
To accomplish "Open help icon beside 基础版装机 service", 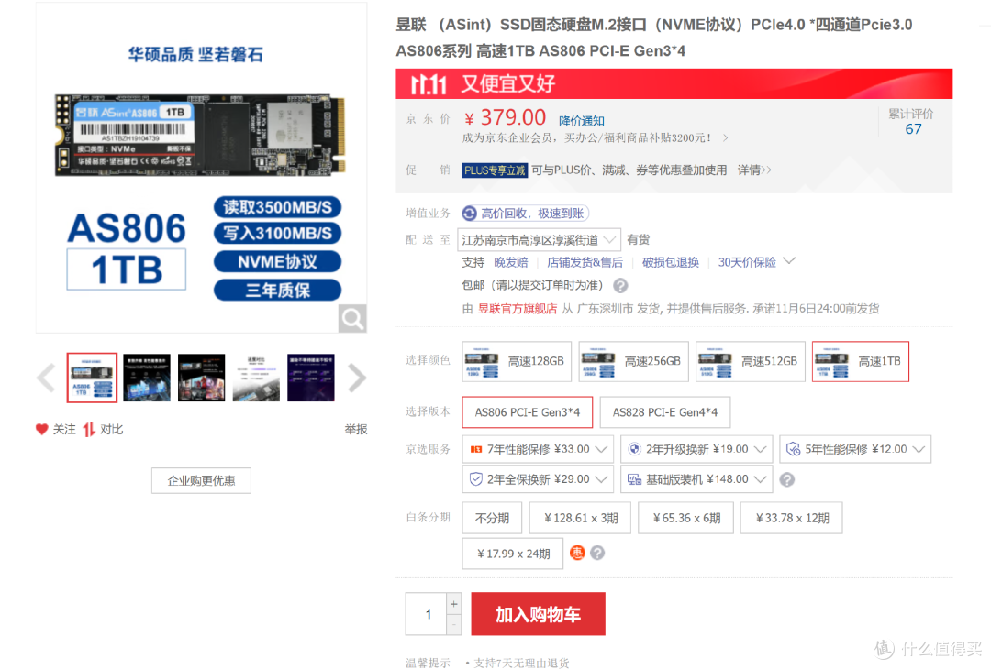I will click(787, 479).
